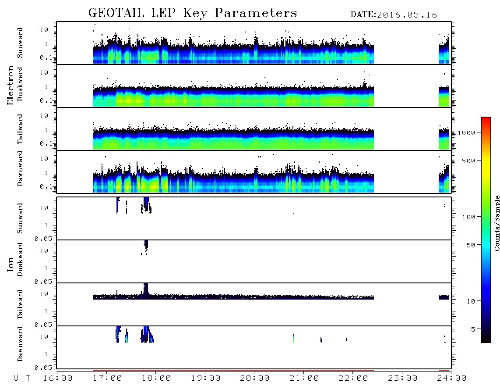This screenshot has height=386, width=500.
Task: Select the 17:00 time axis label
Action: pyautogui.click(x=107, y=378)
